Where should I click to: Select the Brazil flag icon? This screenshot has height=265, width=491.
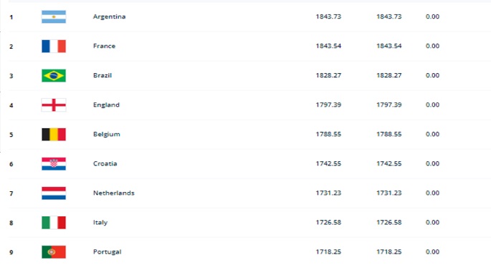54,75
